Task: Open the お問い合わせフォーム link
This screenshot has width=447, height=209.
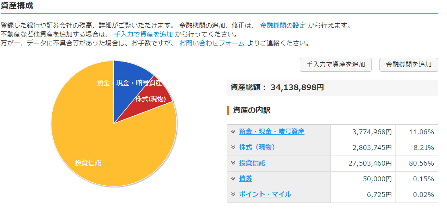Action: pyautogui.click(x=212, y=43)
